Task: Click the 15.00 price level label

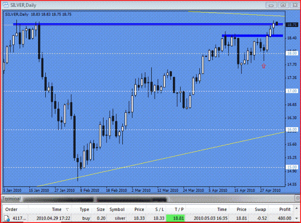Action: tap(292, 167)
